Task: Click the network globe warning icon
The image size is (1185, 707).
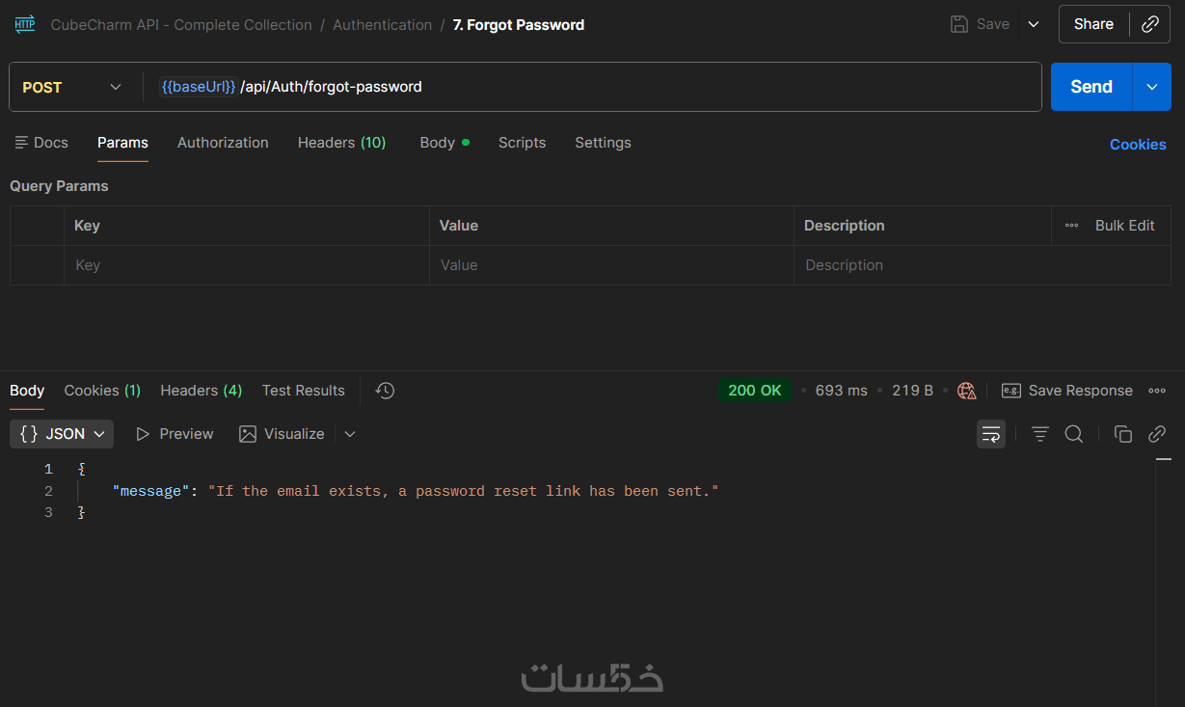Action: (x=966, y=391)
